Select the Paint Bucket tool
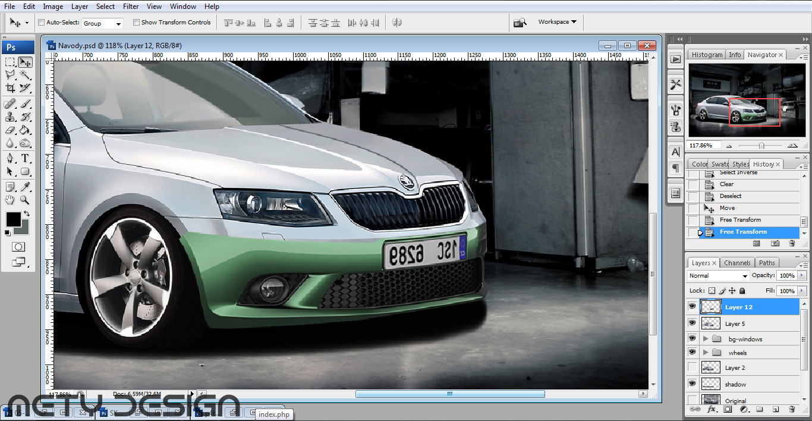This screenshot has width=812, height=421. point(25,130)
